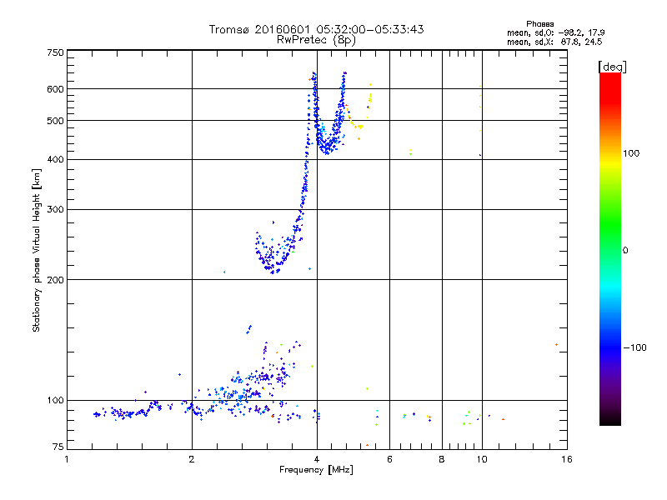The image size is (667, 500).
Task: Click the '[deg]' colorbar unit label
Action: click(612, 67)
